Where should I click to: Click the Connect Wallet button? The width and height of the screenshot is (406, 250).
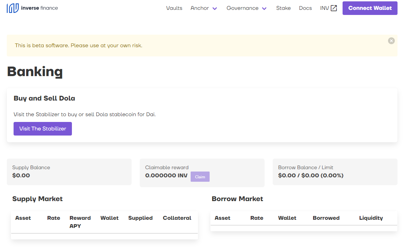[370, 8]
